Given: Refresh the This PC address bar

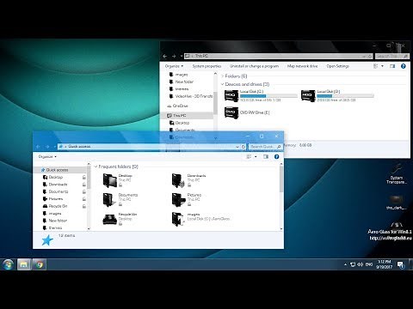Looking at the screenshot, I should [x=370, y=56].
